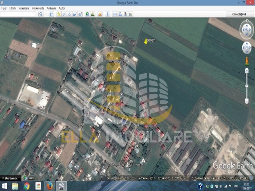Open the Ajutor menu

coord(62,8)
